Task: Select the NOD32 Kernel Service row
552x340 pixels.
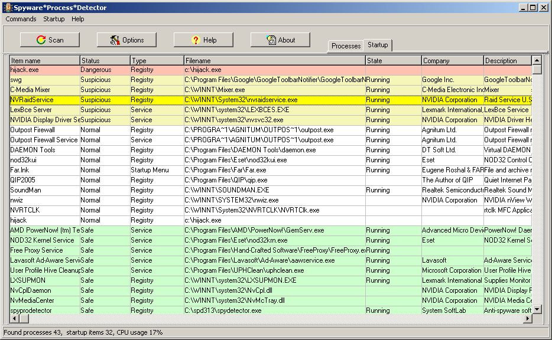Action: click(x=270, y=240)
